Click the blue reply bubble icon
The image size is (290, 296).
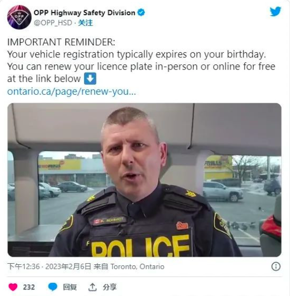(x=52, y=287)
